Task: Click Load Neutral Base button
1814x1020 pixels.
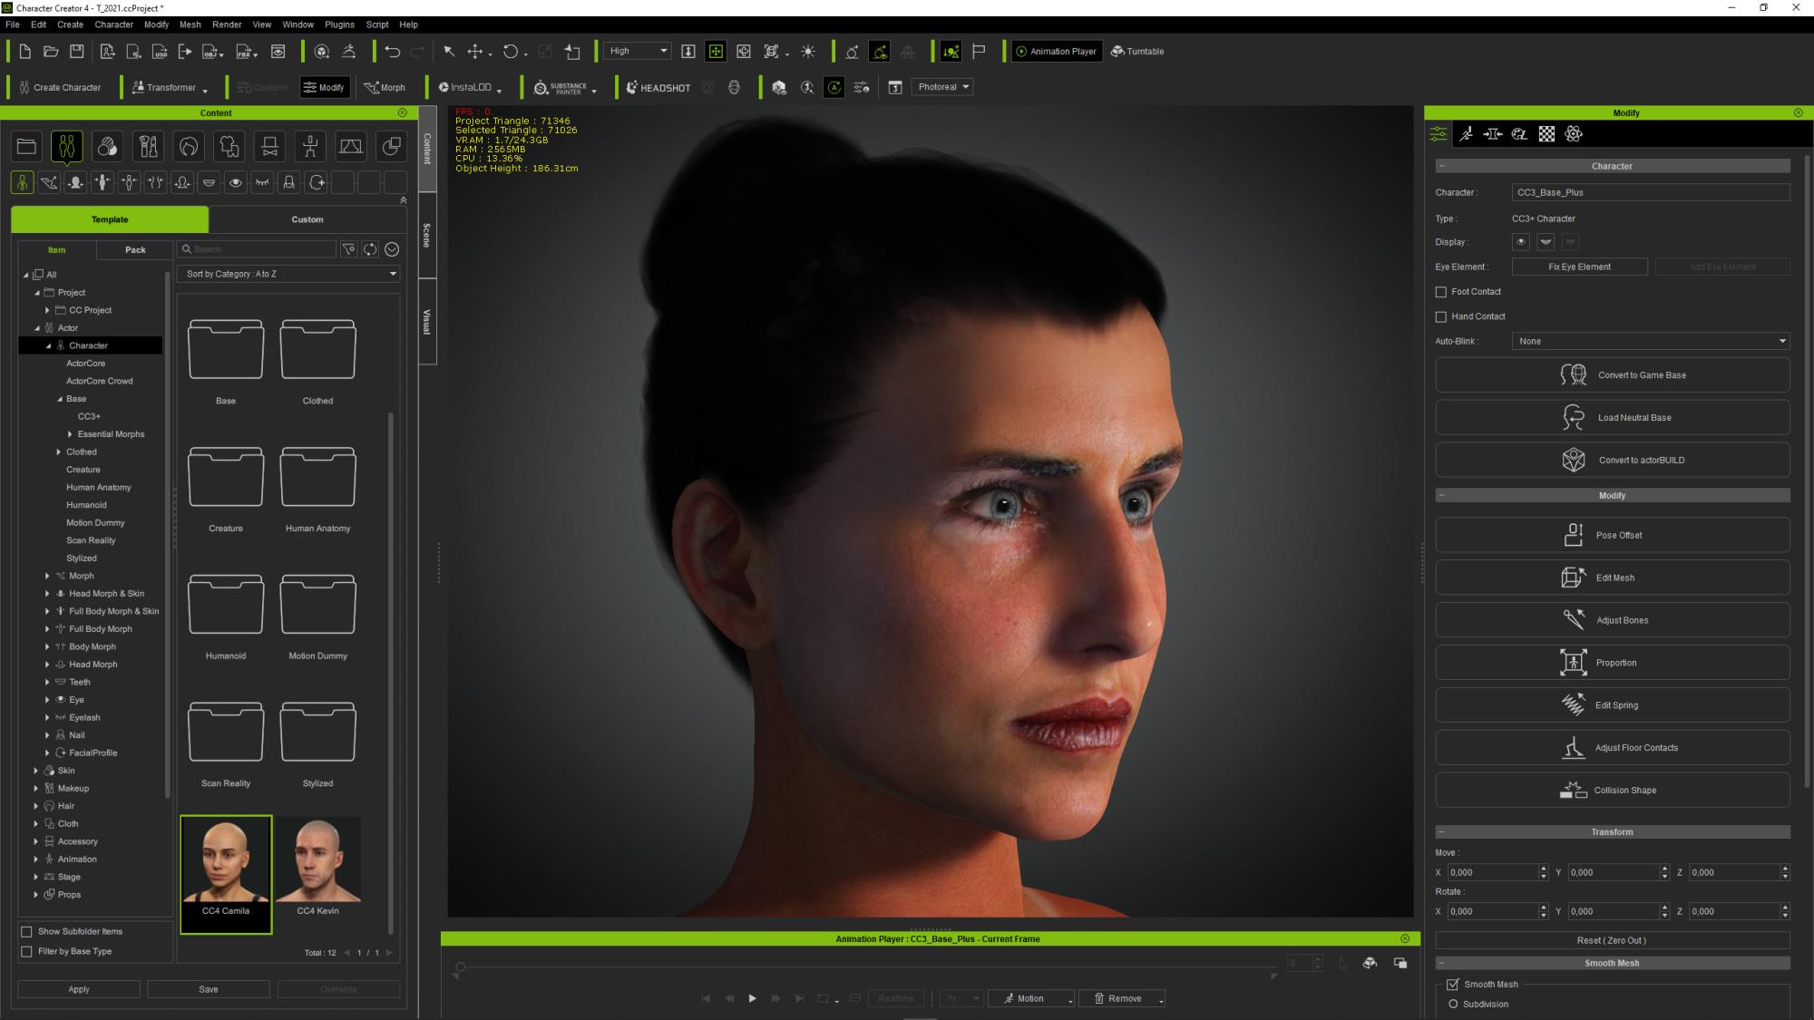Action: pos(1613,418)
